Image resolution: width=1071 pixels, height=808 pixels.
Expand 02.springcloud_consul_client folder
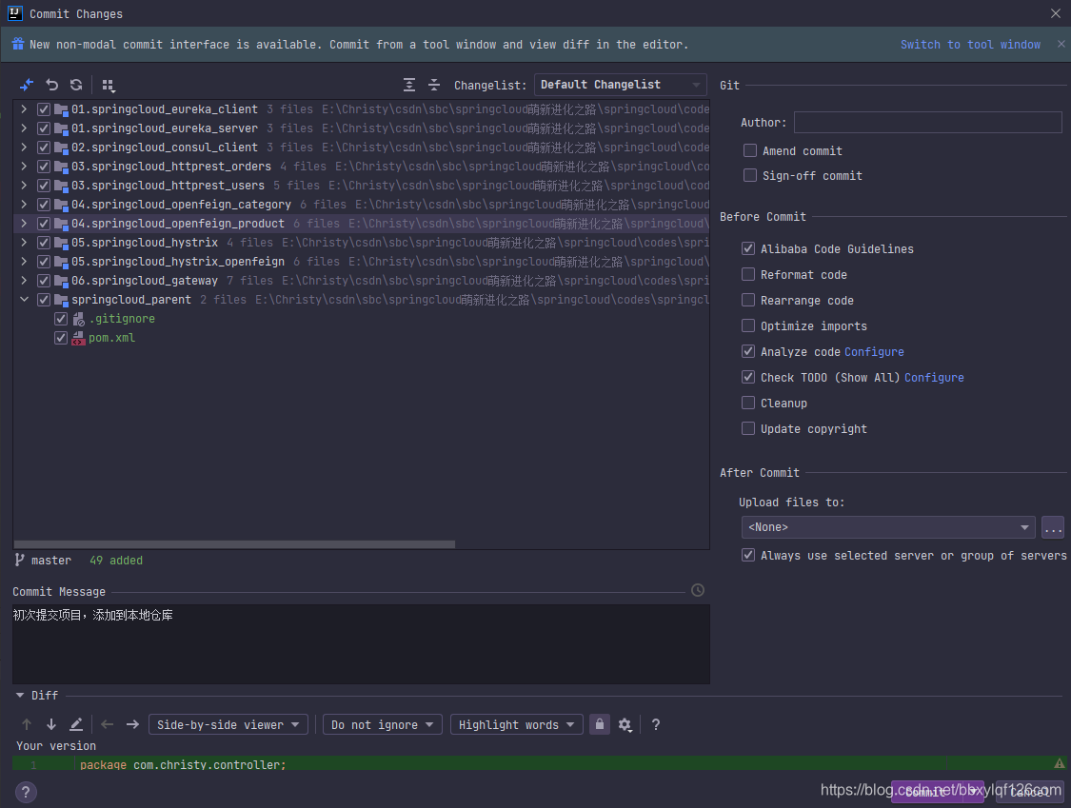click(24, 147)
